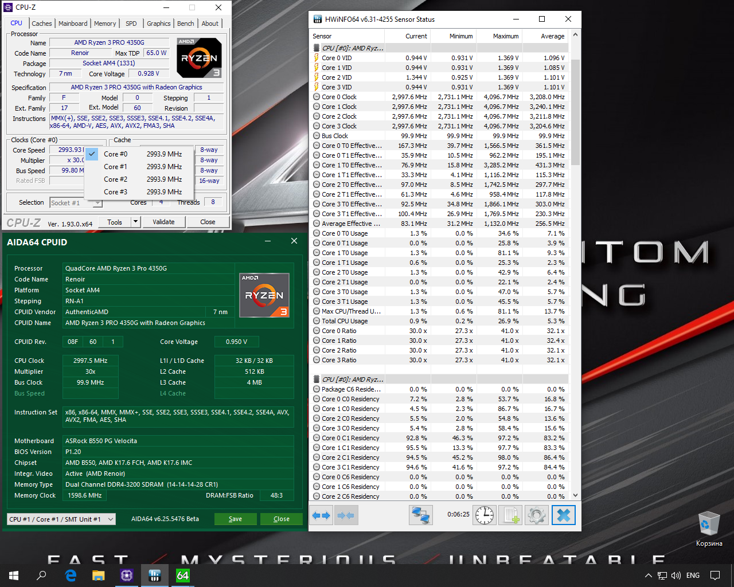Close the AIDA64 CPUID window with X

coord(294,241)
